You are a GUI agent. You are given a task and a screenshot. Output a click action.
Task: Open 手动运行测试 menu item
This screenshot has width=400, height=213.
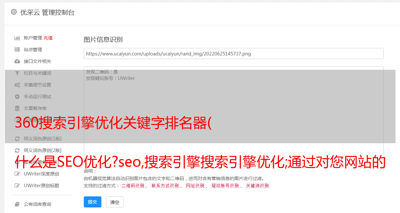click(37, 97)
